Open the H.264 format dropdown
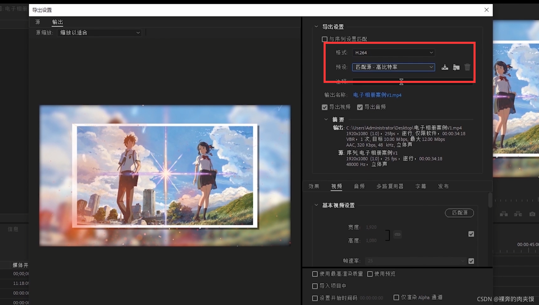539x305 pixels. [394, 52]
